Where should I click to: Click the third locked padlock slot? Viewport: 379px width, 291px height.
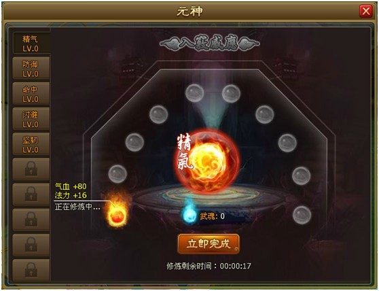tap(31, 220)
